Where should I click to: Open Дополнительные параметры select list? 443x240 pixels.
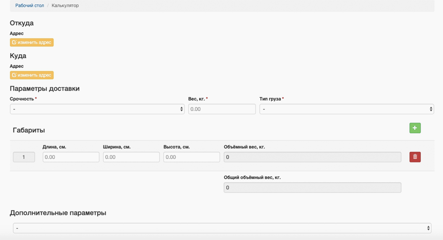point(222,228)
